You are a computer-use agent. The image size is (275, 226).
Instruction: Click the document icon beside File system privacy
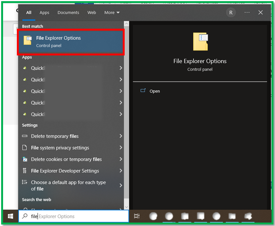(25, 148)
